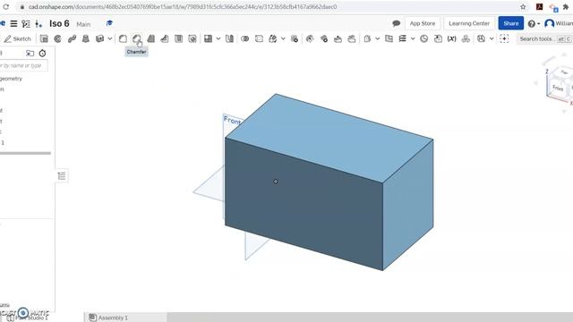Screen dimensions: 573x322
Task: Select the Thicken tool
Action: (x=99, y=38)
